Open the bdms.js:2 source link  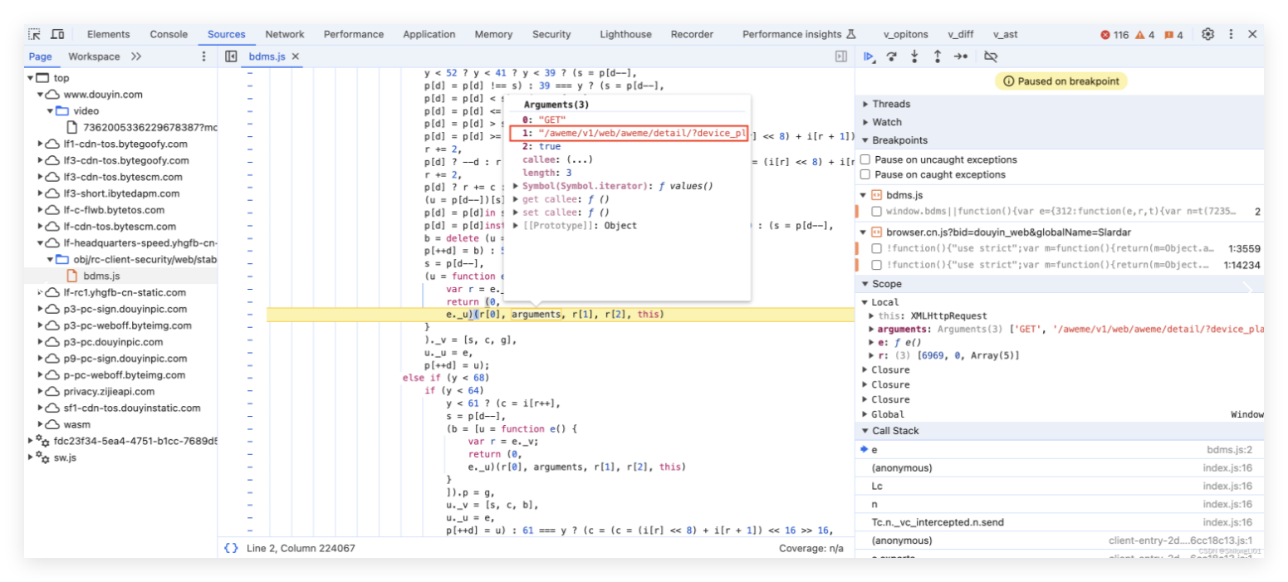(1230, 449)
